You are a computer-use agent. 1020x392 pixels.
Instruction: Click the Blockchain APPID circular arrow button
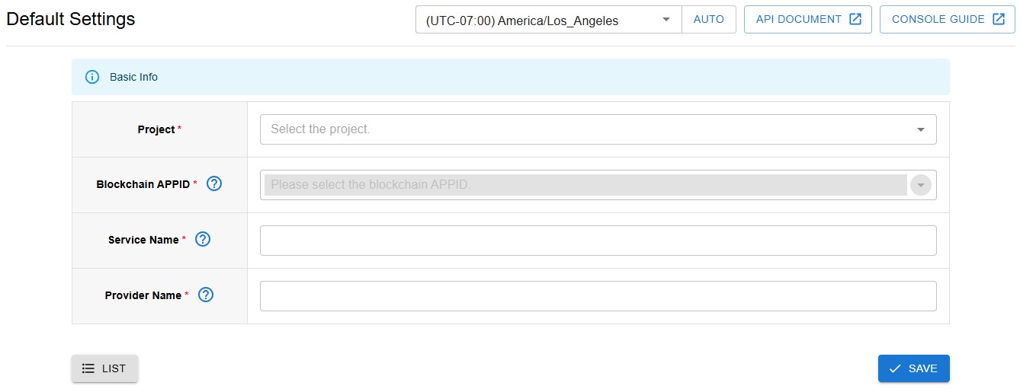click(x=920, y=185)
